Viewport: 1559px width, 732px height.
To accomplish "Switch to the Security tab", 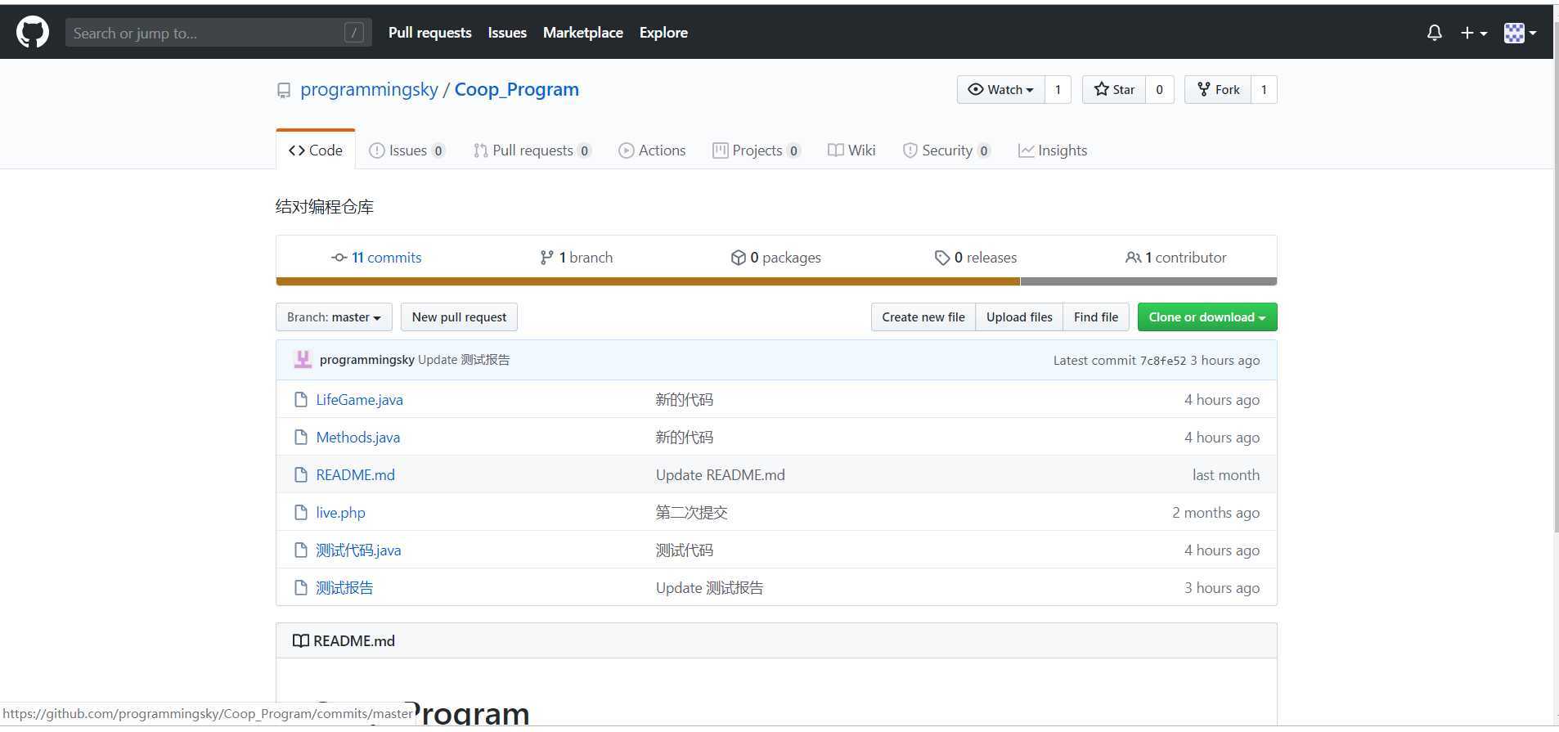I will (x=946, y=150).
